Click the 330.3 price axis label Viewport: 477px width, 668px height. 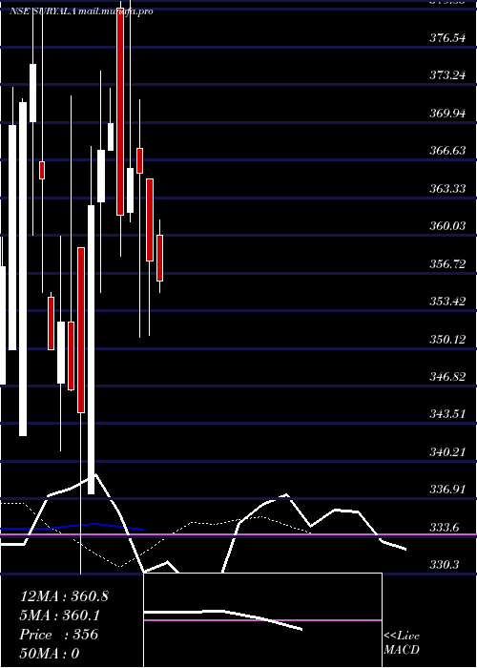click(445, 565)
